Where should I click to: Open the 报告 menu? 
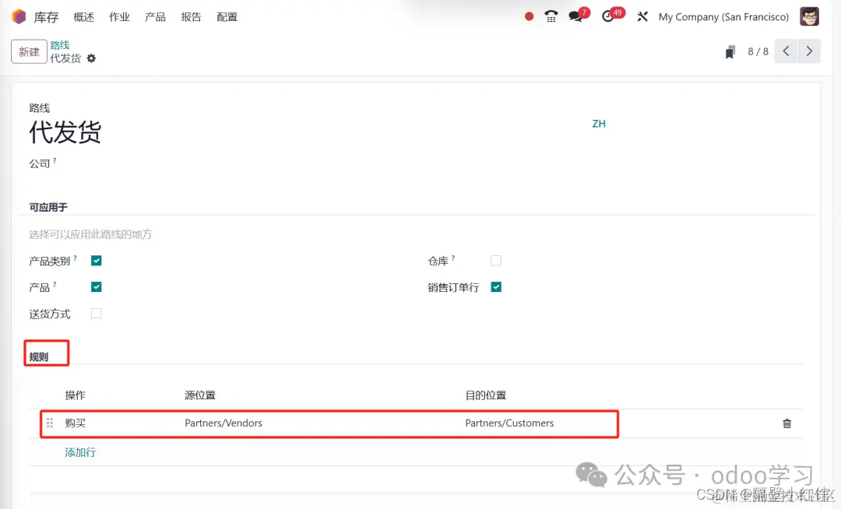click(191, 17)
